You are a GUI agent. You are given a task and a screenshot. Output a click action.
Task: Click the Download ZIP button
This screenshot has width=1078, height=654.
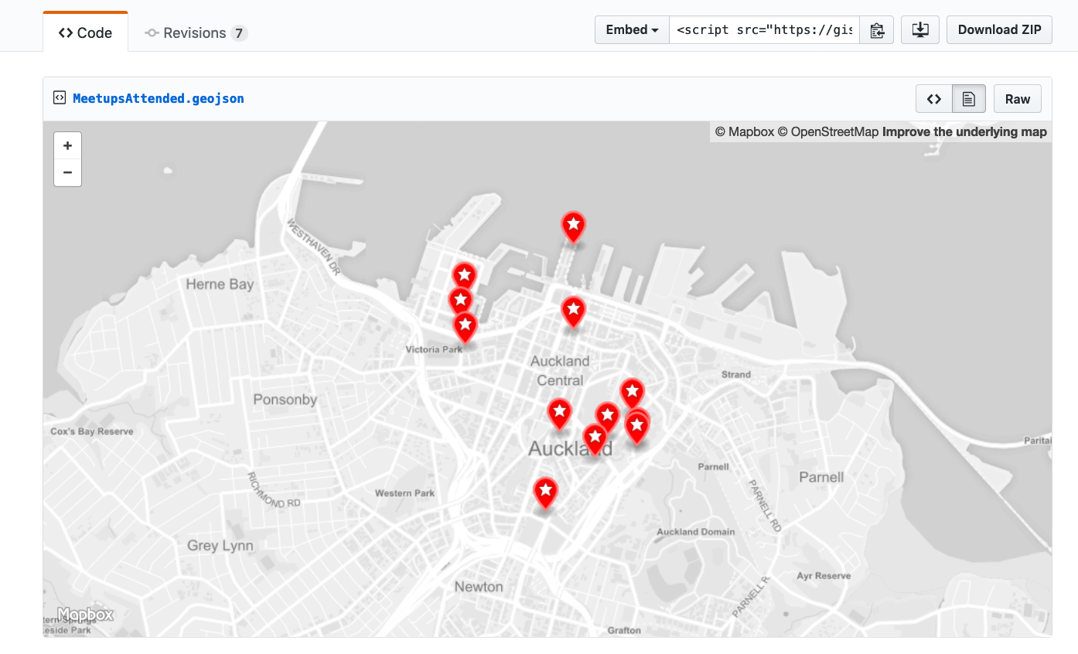click(999, 30)
